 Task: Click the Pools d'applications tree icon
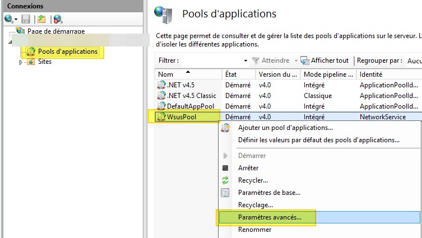[x=31, y=52]
